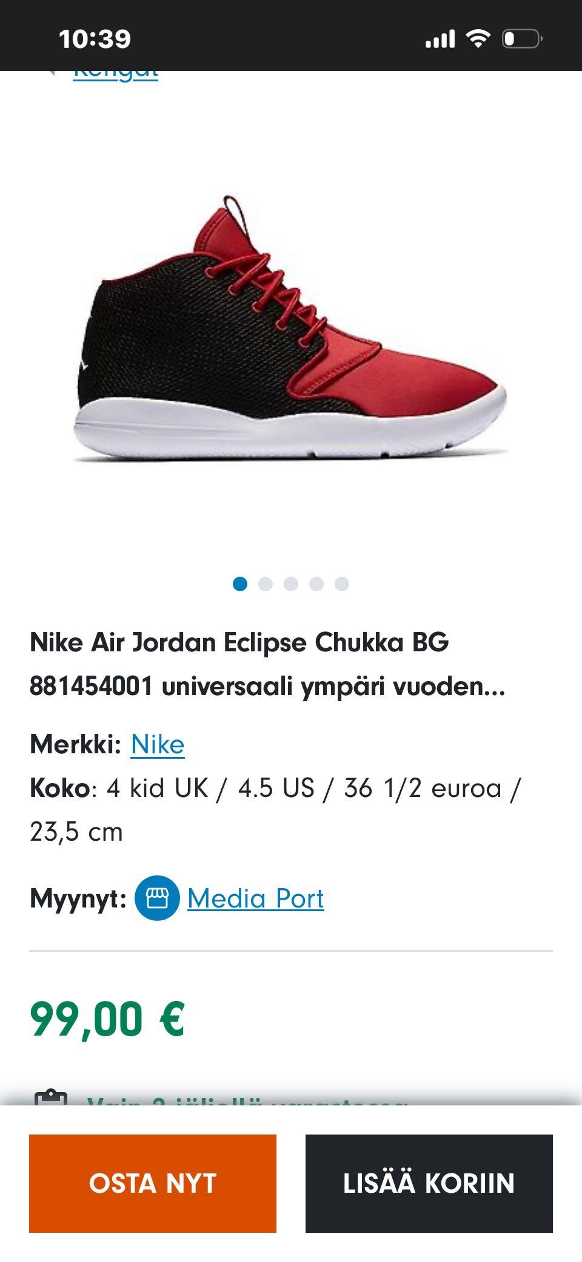This screenshot has height=1262, width=582.
Task: Open the Nike brand link
Action: [x=158, y=744]
